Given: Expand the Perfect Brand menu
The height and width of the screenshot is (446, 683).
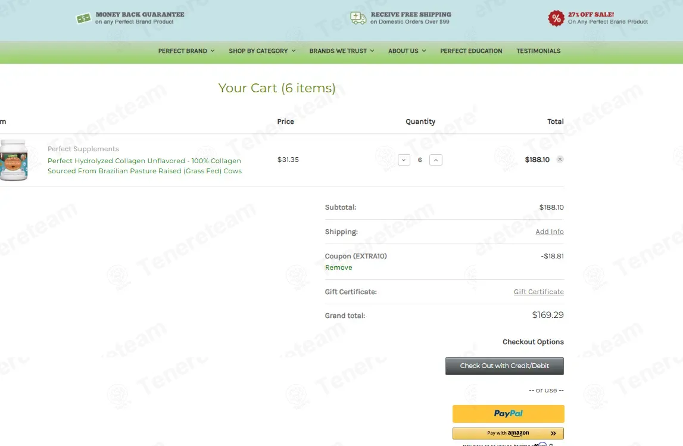Looking at the screenshot, I should [186, 51].
